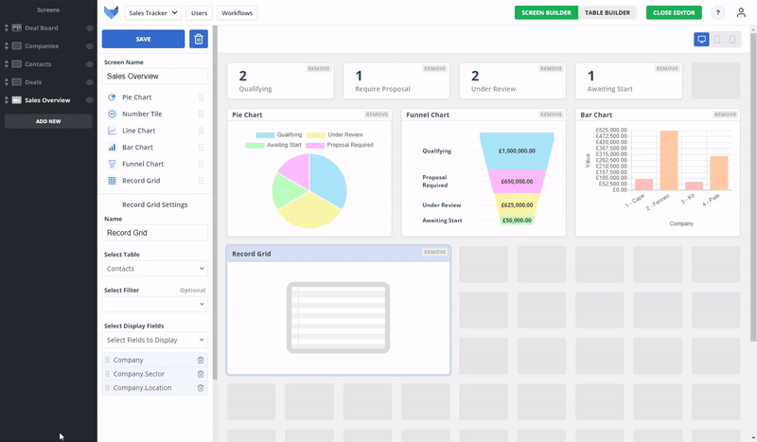Click the Screen Name input field

(x=155, y=77)
